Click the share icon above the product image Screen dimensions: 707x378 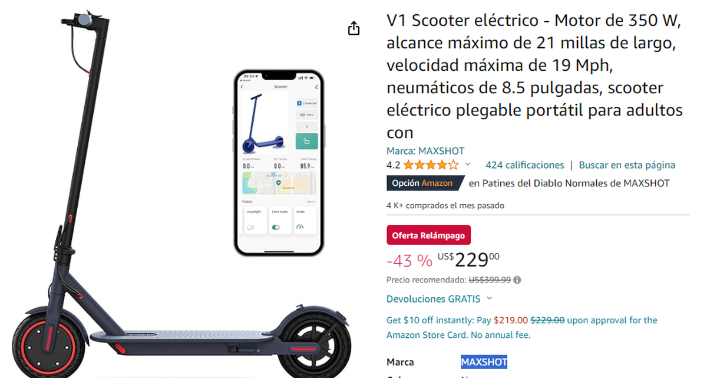pos(353,28)
